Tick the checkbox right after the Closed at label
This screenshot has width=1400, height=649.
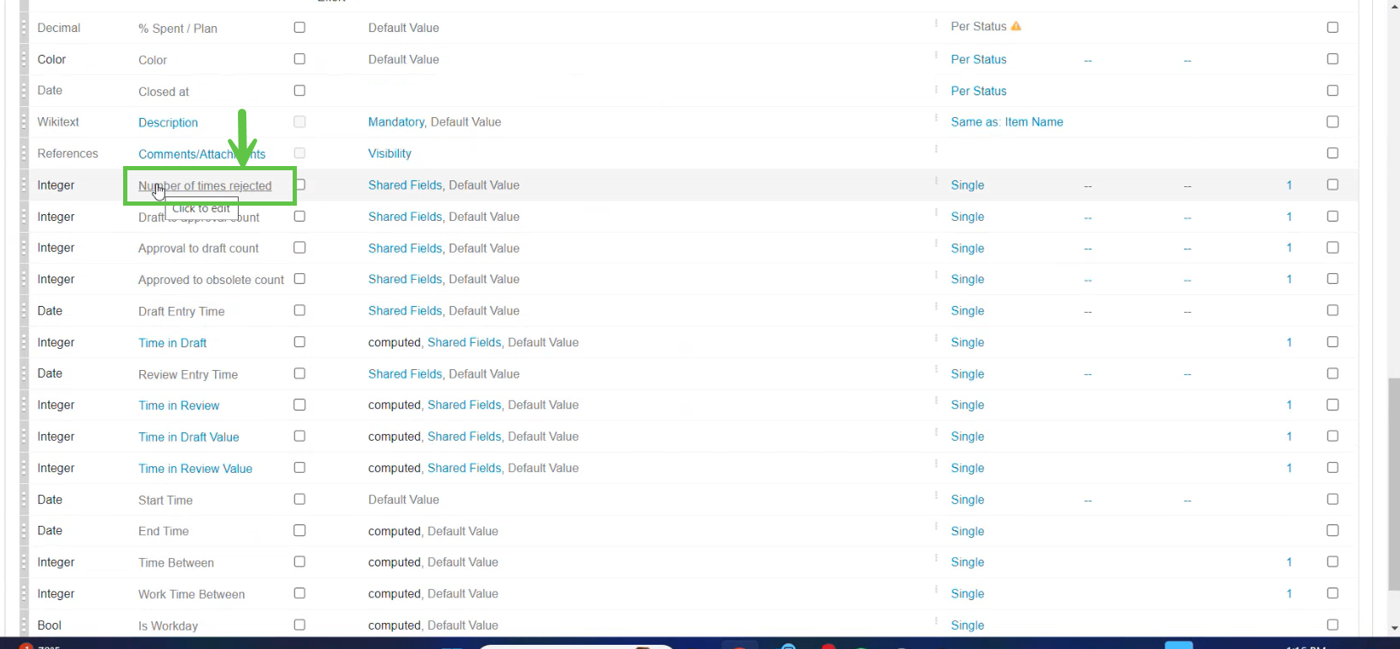click(299, 91)
